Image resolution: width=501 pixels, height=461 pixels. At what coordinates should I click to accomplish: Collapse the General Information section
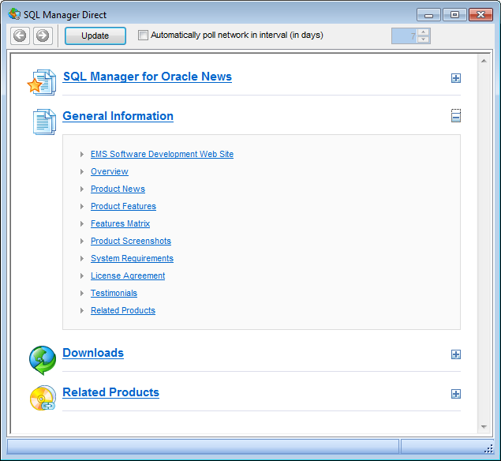(x=456, y=118)
